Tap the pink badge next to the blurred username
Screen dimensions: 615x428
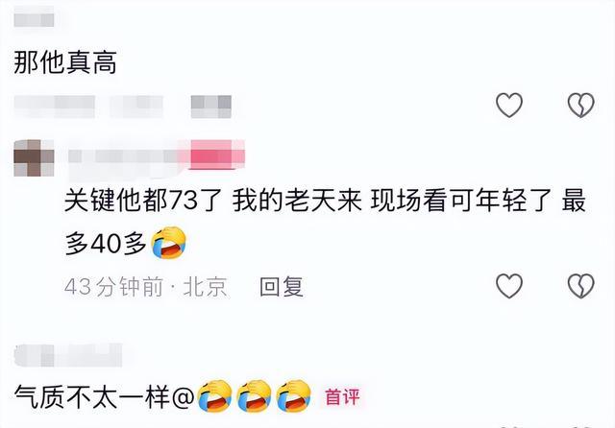click(216, 155)
